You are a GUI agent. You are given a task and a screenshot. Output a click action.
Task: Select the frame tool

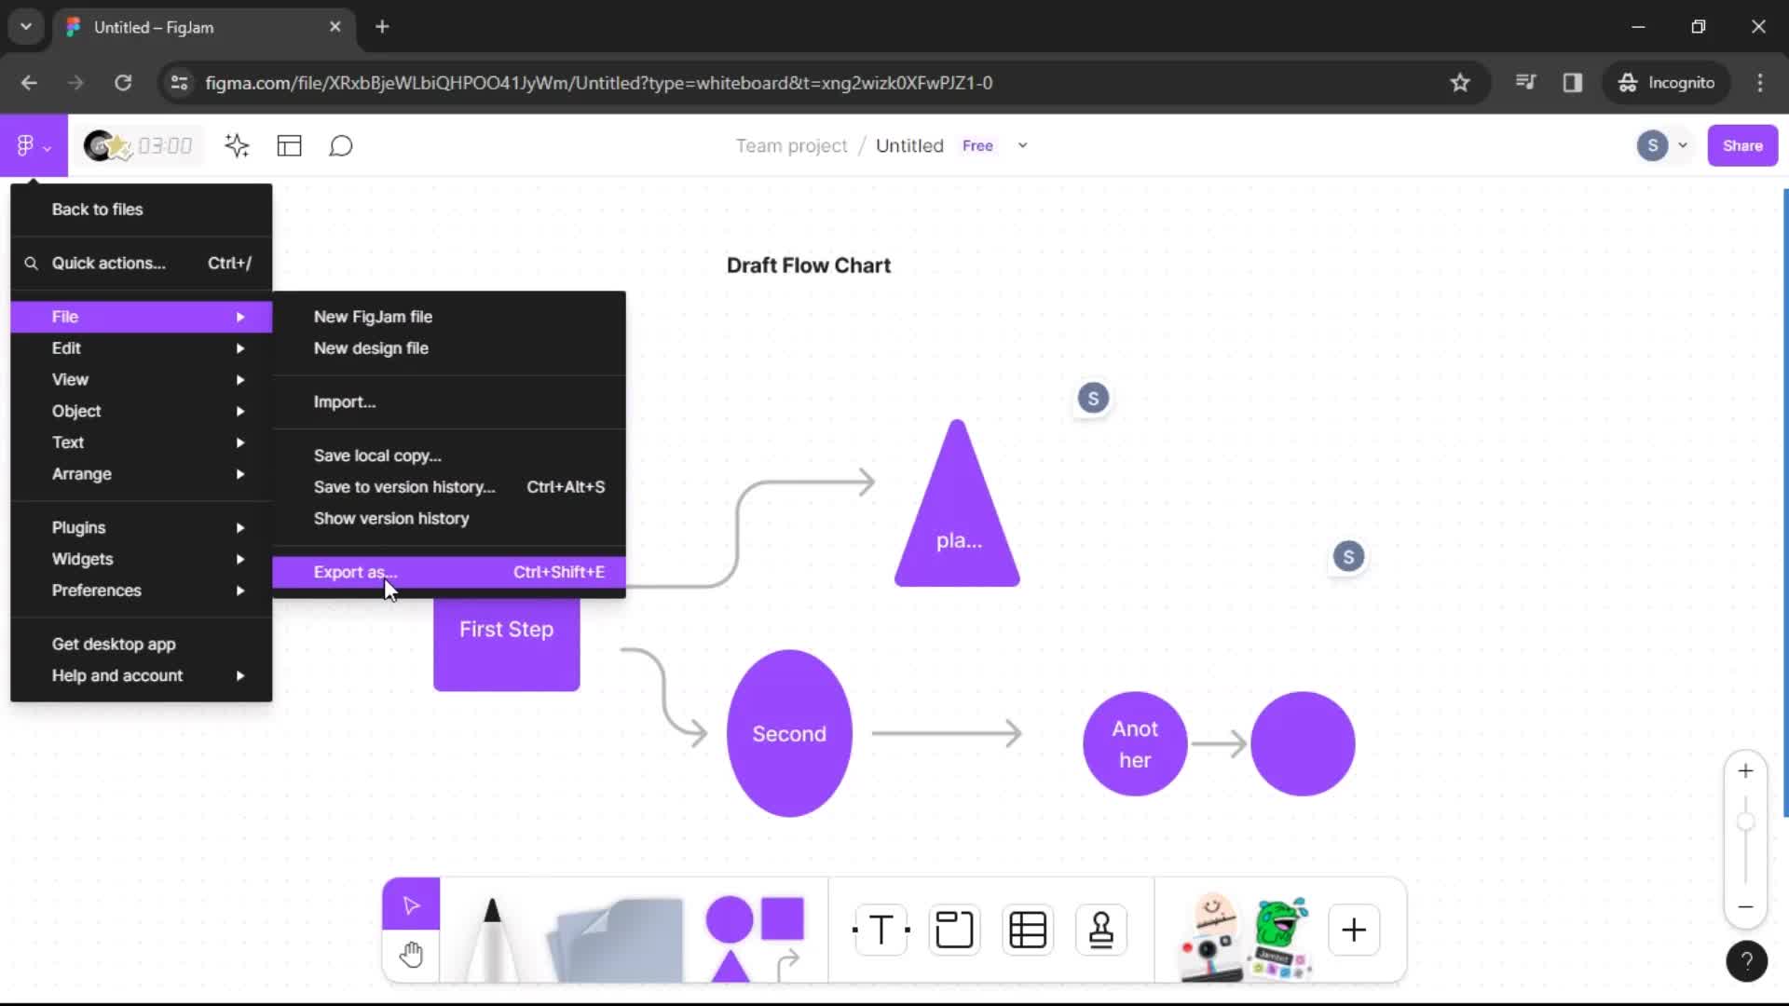pos(956,930)
